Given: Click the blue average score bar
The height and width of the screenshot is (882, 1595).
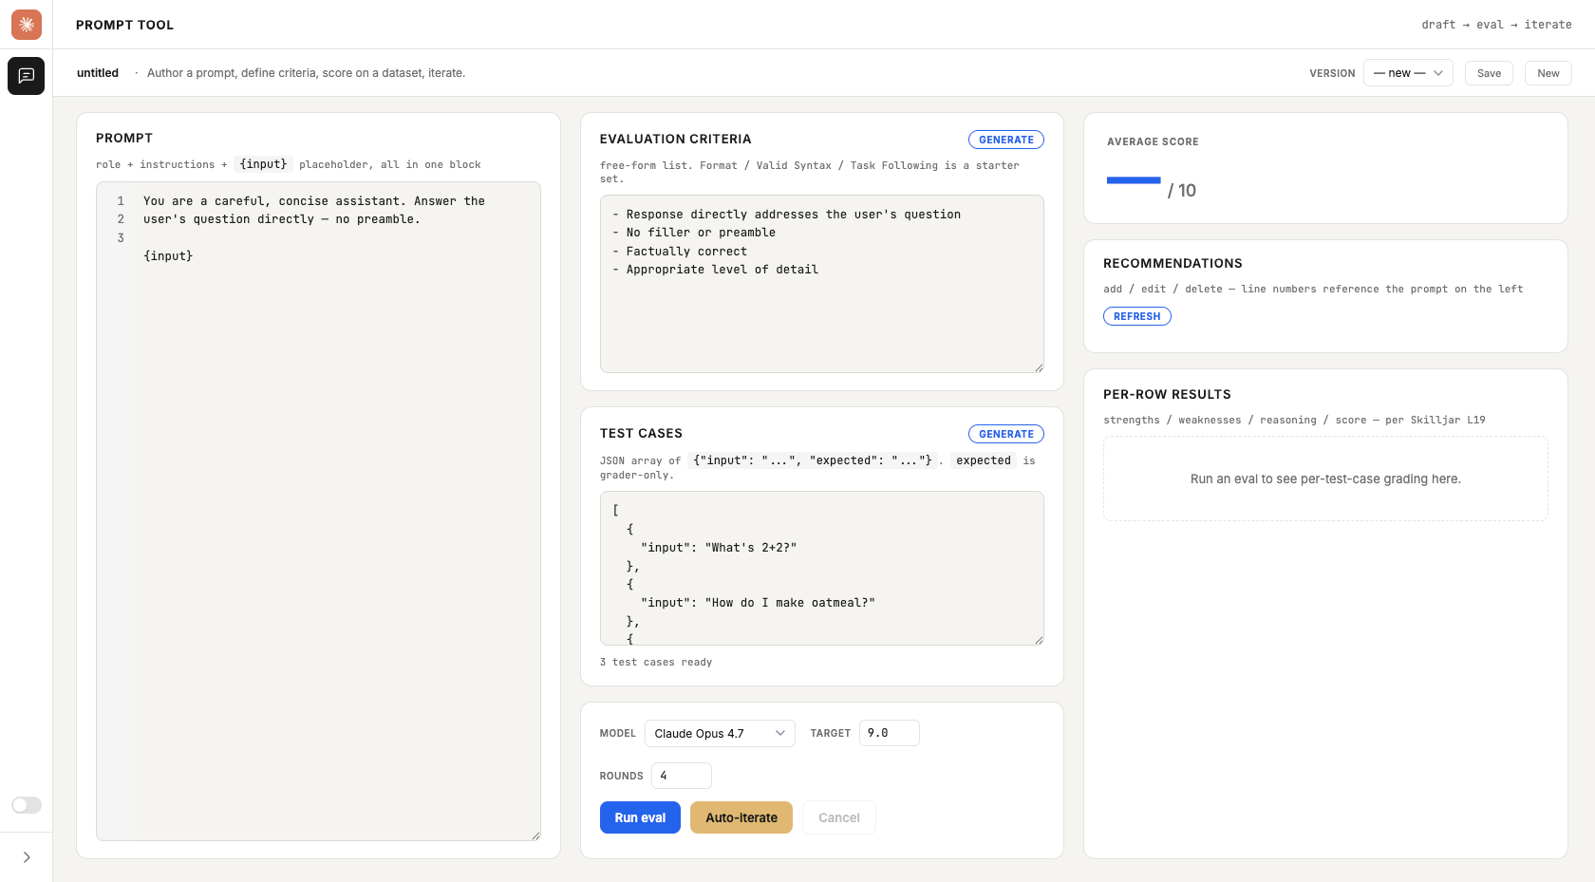Looking at the screenshot, I should tap(1134, 180).
